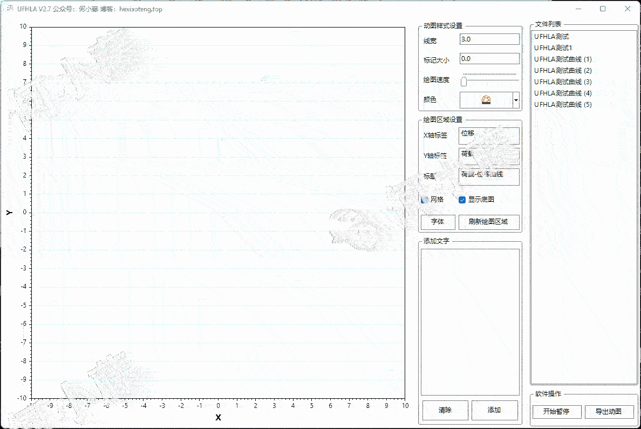Screen dimensions: 641x429
Task: Click the Y轴标签 text box
Action: tap(489, 156)
